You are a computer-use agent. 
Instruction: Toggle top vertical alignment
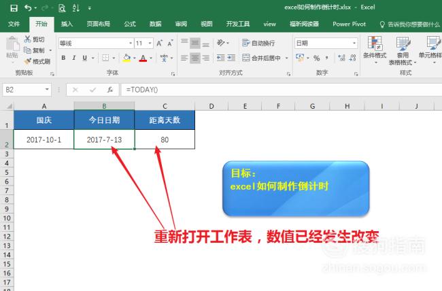[184, 43]
